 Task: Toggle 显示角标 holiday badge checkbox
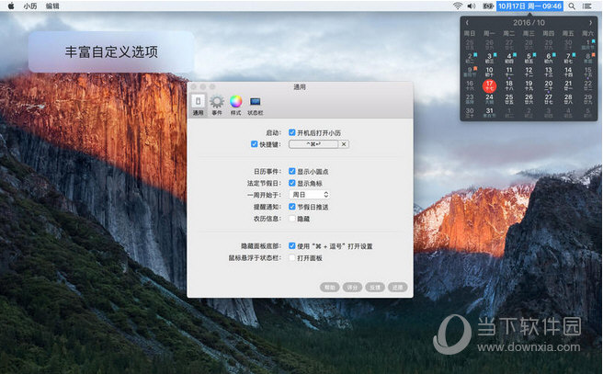tap(292, 183)
